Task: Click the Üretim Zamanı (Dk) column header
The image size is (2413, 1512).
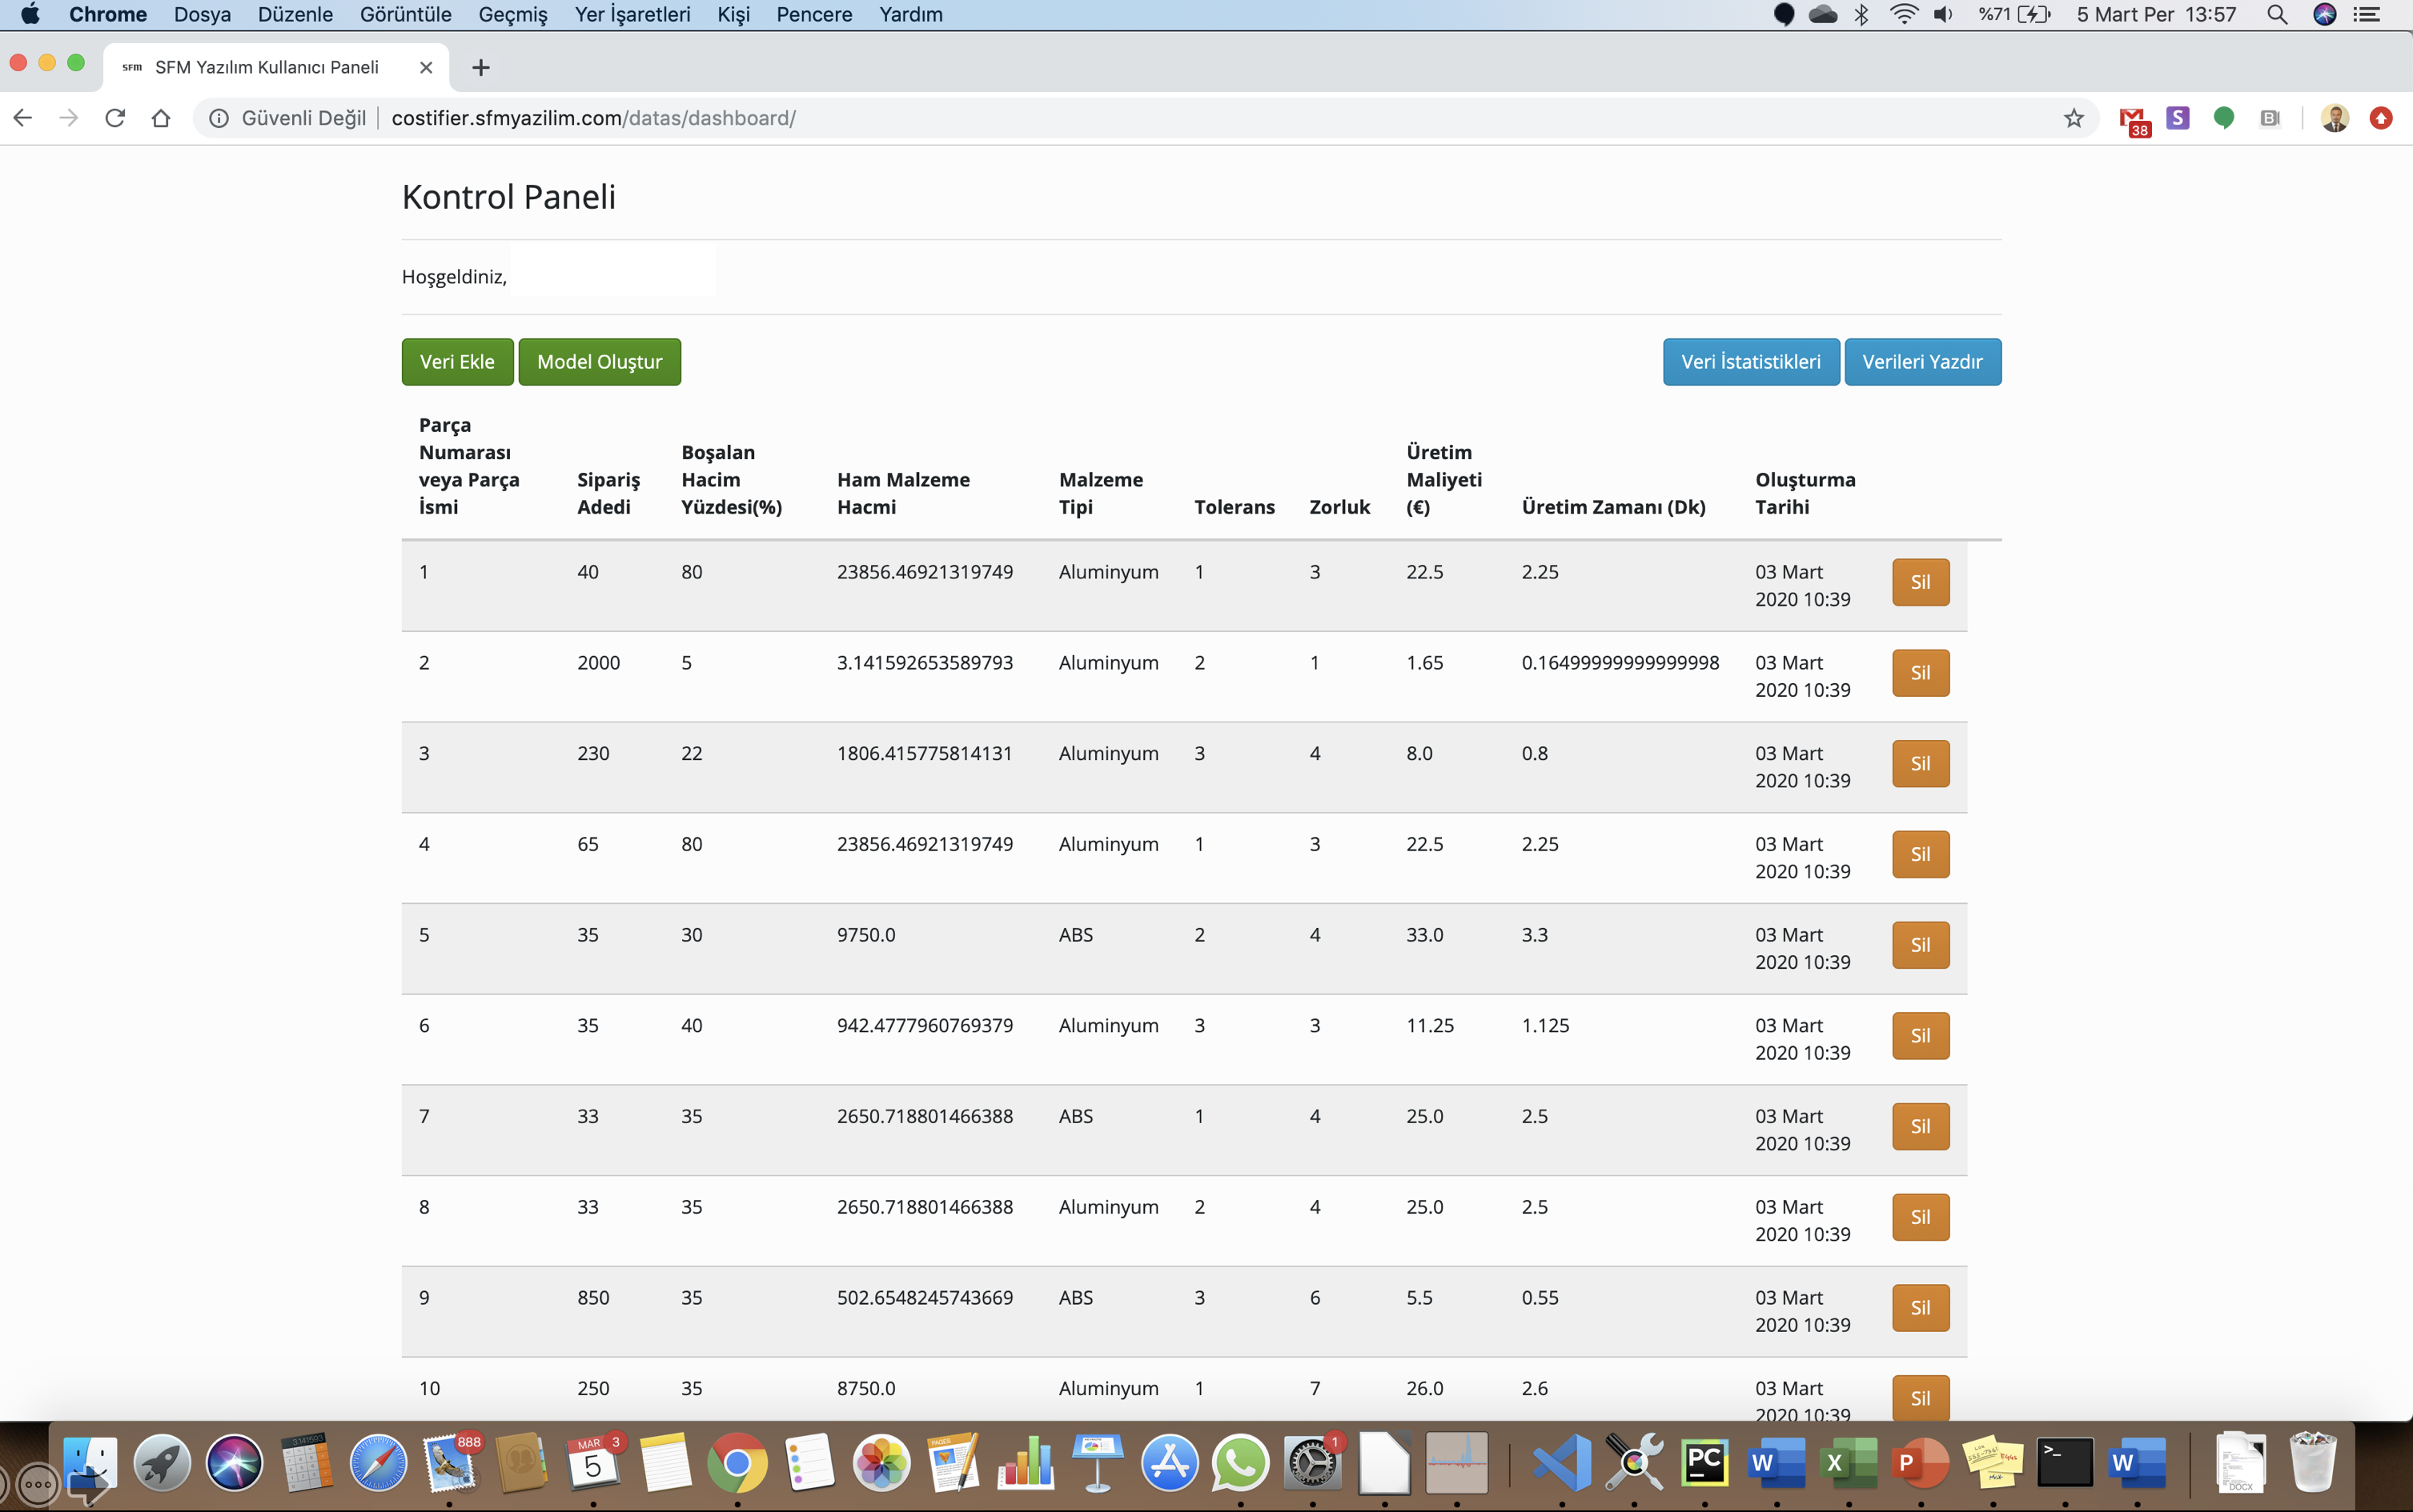Action: tap(1613, 507)
